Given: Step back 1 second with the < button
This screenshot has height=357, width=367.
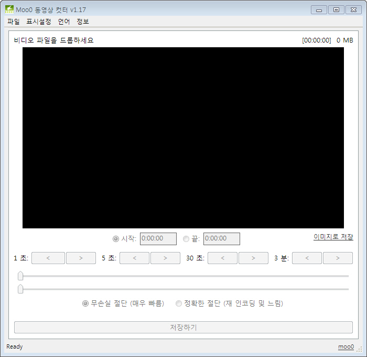Looking at the screenshot, I should pos(48,258).
